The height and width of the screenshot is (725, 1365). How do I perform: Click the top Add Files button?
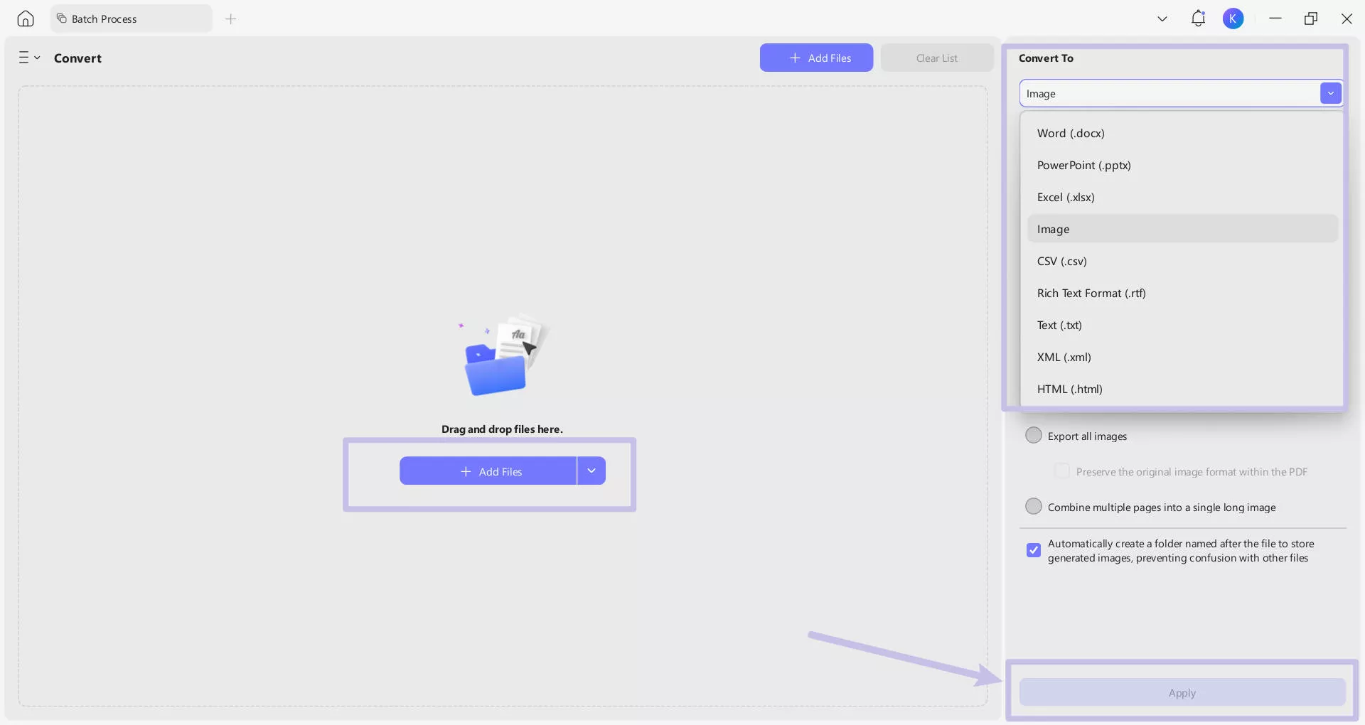tap(816, 58)
